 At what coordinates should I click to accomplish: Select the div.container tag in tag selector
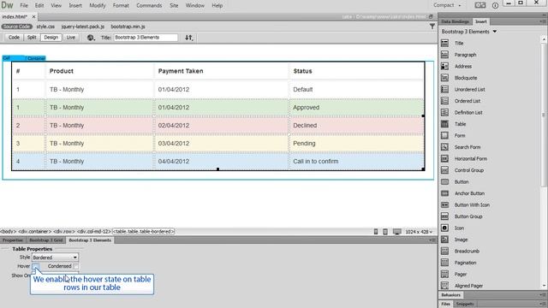pyautogui.click(x=34, y=232)
